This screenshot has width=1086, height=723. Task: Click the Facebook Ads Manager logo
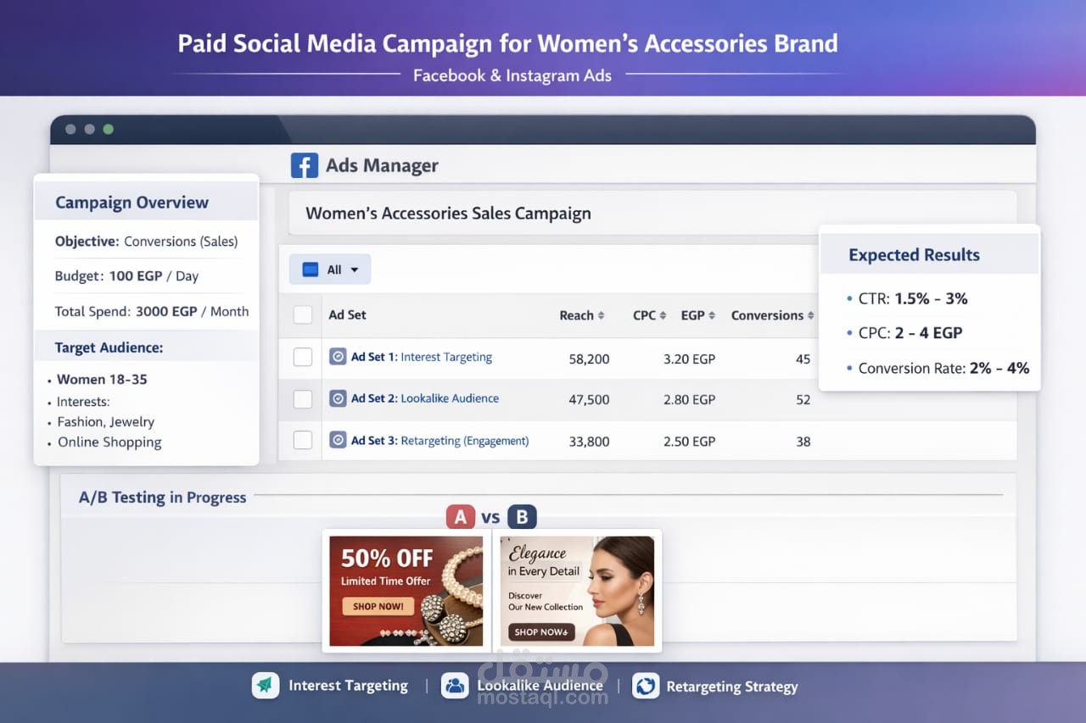(x=305, y=165)
